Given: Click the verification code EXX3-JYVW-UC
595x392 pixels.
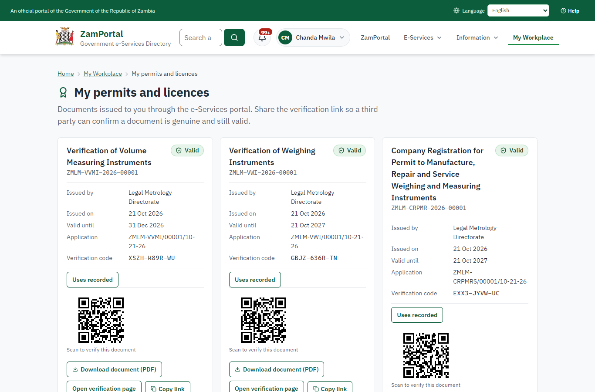Looking at the screenshot, I should tap(476, 293).
